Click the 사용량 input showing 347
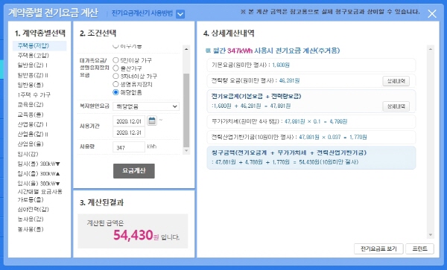This screenshot has height=270, width=447. (x=129, y=147)
